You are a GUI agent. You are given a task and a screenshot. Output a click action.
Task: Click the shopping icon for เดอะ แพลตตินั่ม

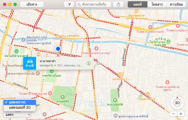pyautogui.click(x=58, y=36)
